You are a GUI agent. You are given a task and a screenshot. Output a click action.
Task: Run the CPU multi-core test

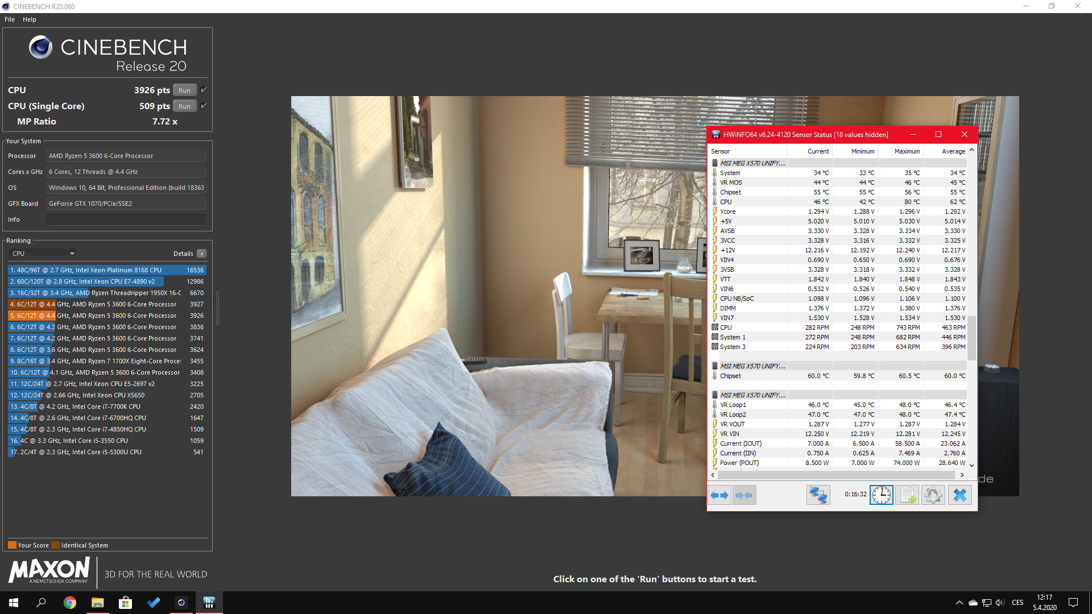(x=184, y=90)
